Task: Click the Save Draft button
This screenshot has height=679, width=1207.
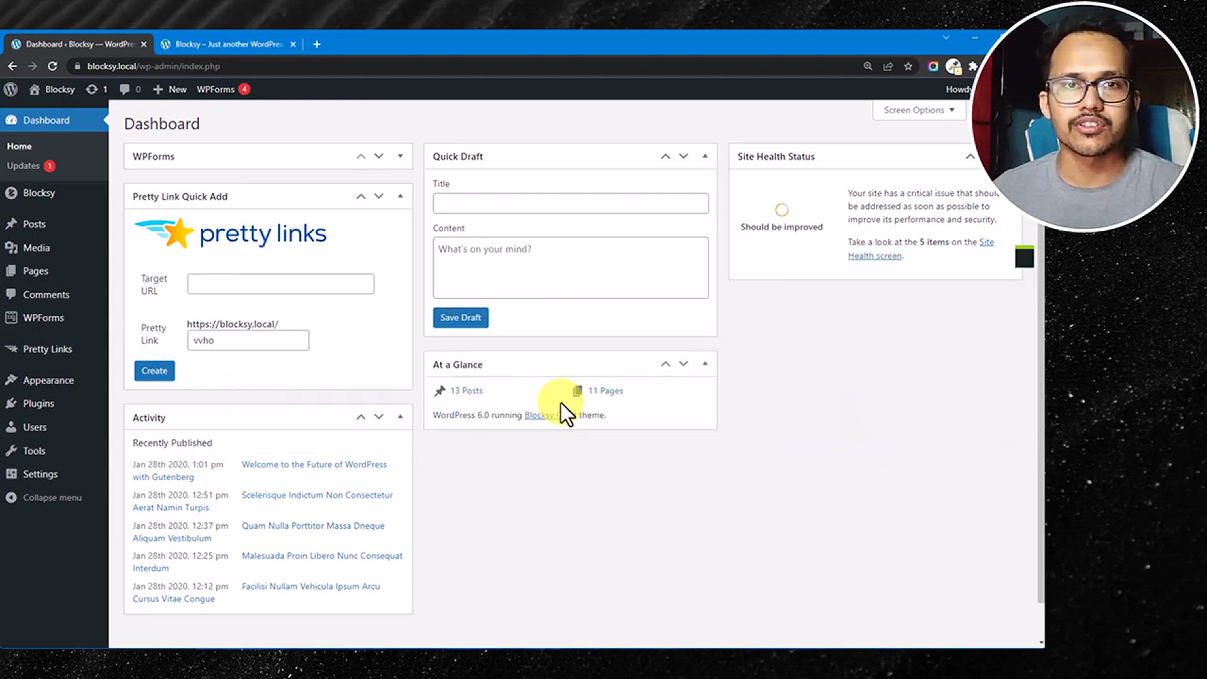Action: coord(460,317)
